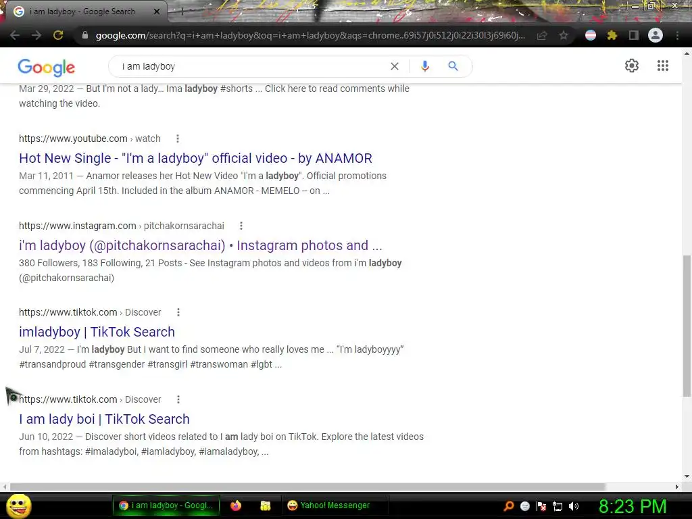The width and height of the screenshot is (692, 519).
Task: Submit search with magnifier icon
Action: 453,66
